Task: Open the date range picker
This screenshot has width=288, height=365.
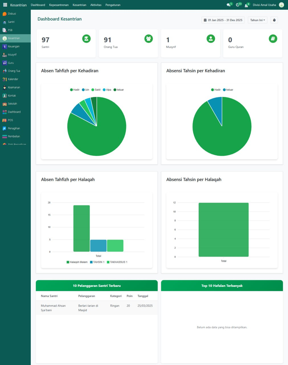Action: click(223, 20)
